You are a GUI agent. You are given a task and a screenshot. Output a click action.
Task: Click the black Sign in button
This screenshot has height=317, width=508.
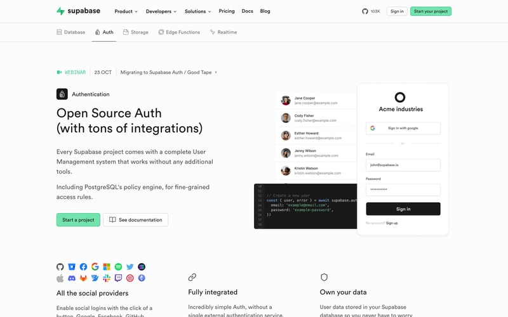(x=403, y=209)
